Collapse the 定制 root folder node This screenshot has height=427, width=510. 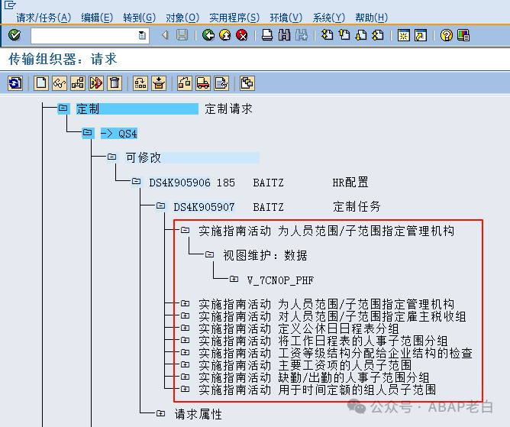tap(63, 108)
